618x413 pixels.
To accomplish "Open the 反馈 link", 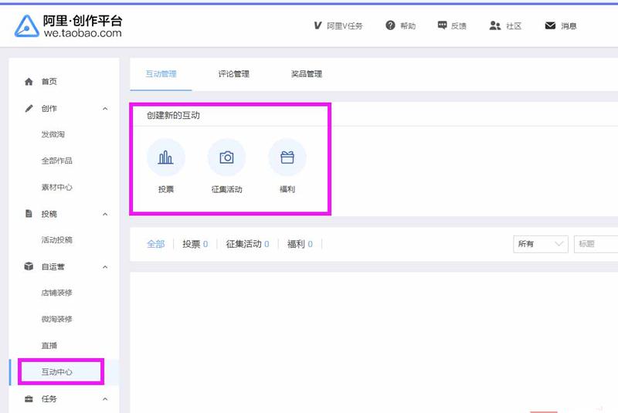I will [458, 26].
